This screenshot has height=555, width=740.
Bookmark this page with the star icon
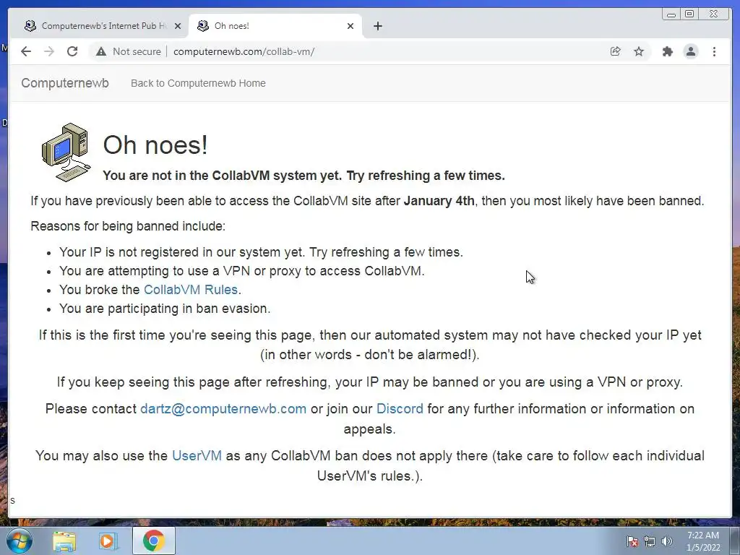(639, 51)
